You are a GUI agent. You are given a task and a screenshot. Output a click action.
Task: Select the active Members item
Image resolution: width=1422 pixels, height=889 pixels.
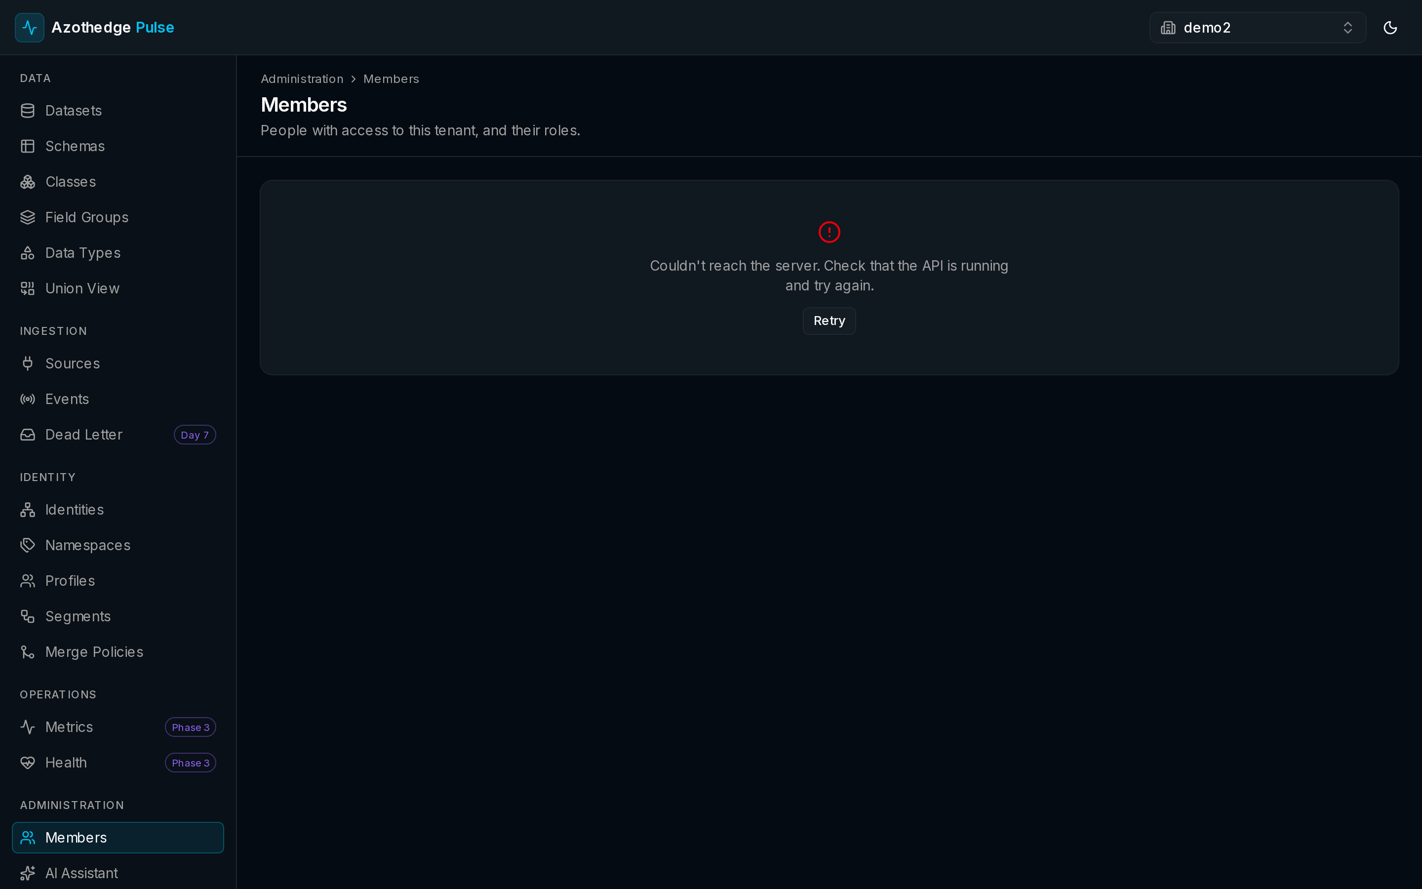tap(118, 837)
